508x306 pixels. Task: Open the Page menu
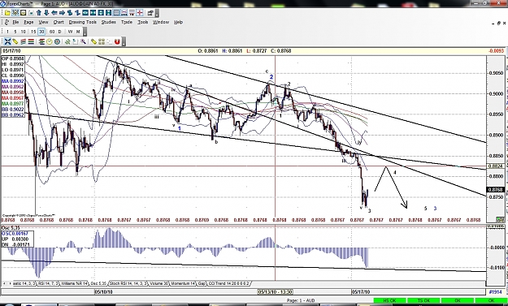pyautogui.click(x=28, y=22)
